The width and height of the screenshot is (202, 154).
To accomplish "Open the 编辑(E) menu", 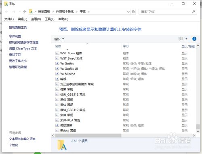I will click(x=22, y=19).
